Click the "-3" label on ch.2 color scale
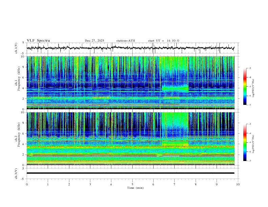The image size is (268, 207). pos(249,124)
